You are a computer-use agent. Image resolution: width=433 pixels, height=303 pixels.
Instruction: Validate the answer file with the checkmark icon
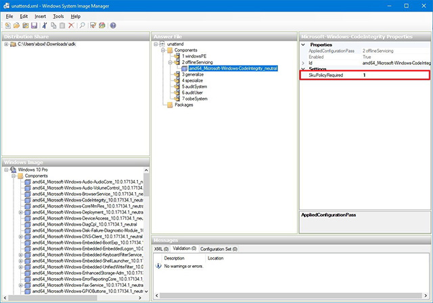93,26
